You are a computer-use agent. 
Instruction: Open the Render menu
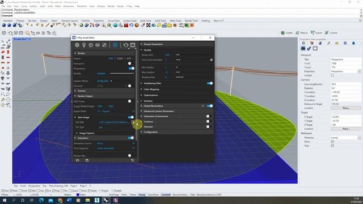click(111, 6)
